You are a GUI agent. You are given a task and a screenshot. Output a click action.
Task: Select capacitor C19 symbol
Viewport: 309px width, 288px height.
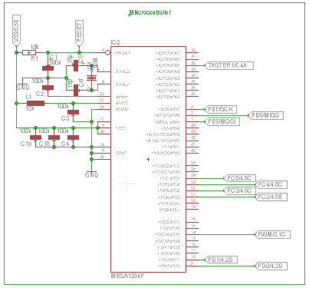coord(35,137)
